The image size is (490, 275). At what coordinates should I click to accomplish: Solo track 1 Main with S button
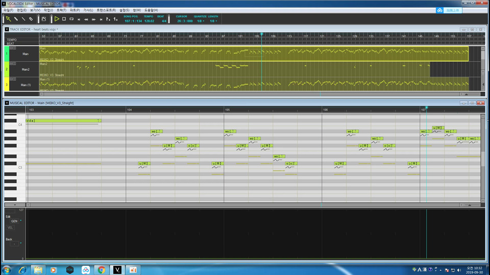pos(14,48)
